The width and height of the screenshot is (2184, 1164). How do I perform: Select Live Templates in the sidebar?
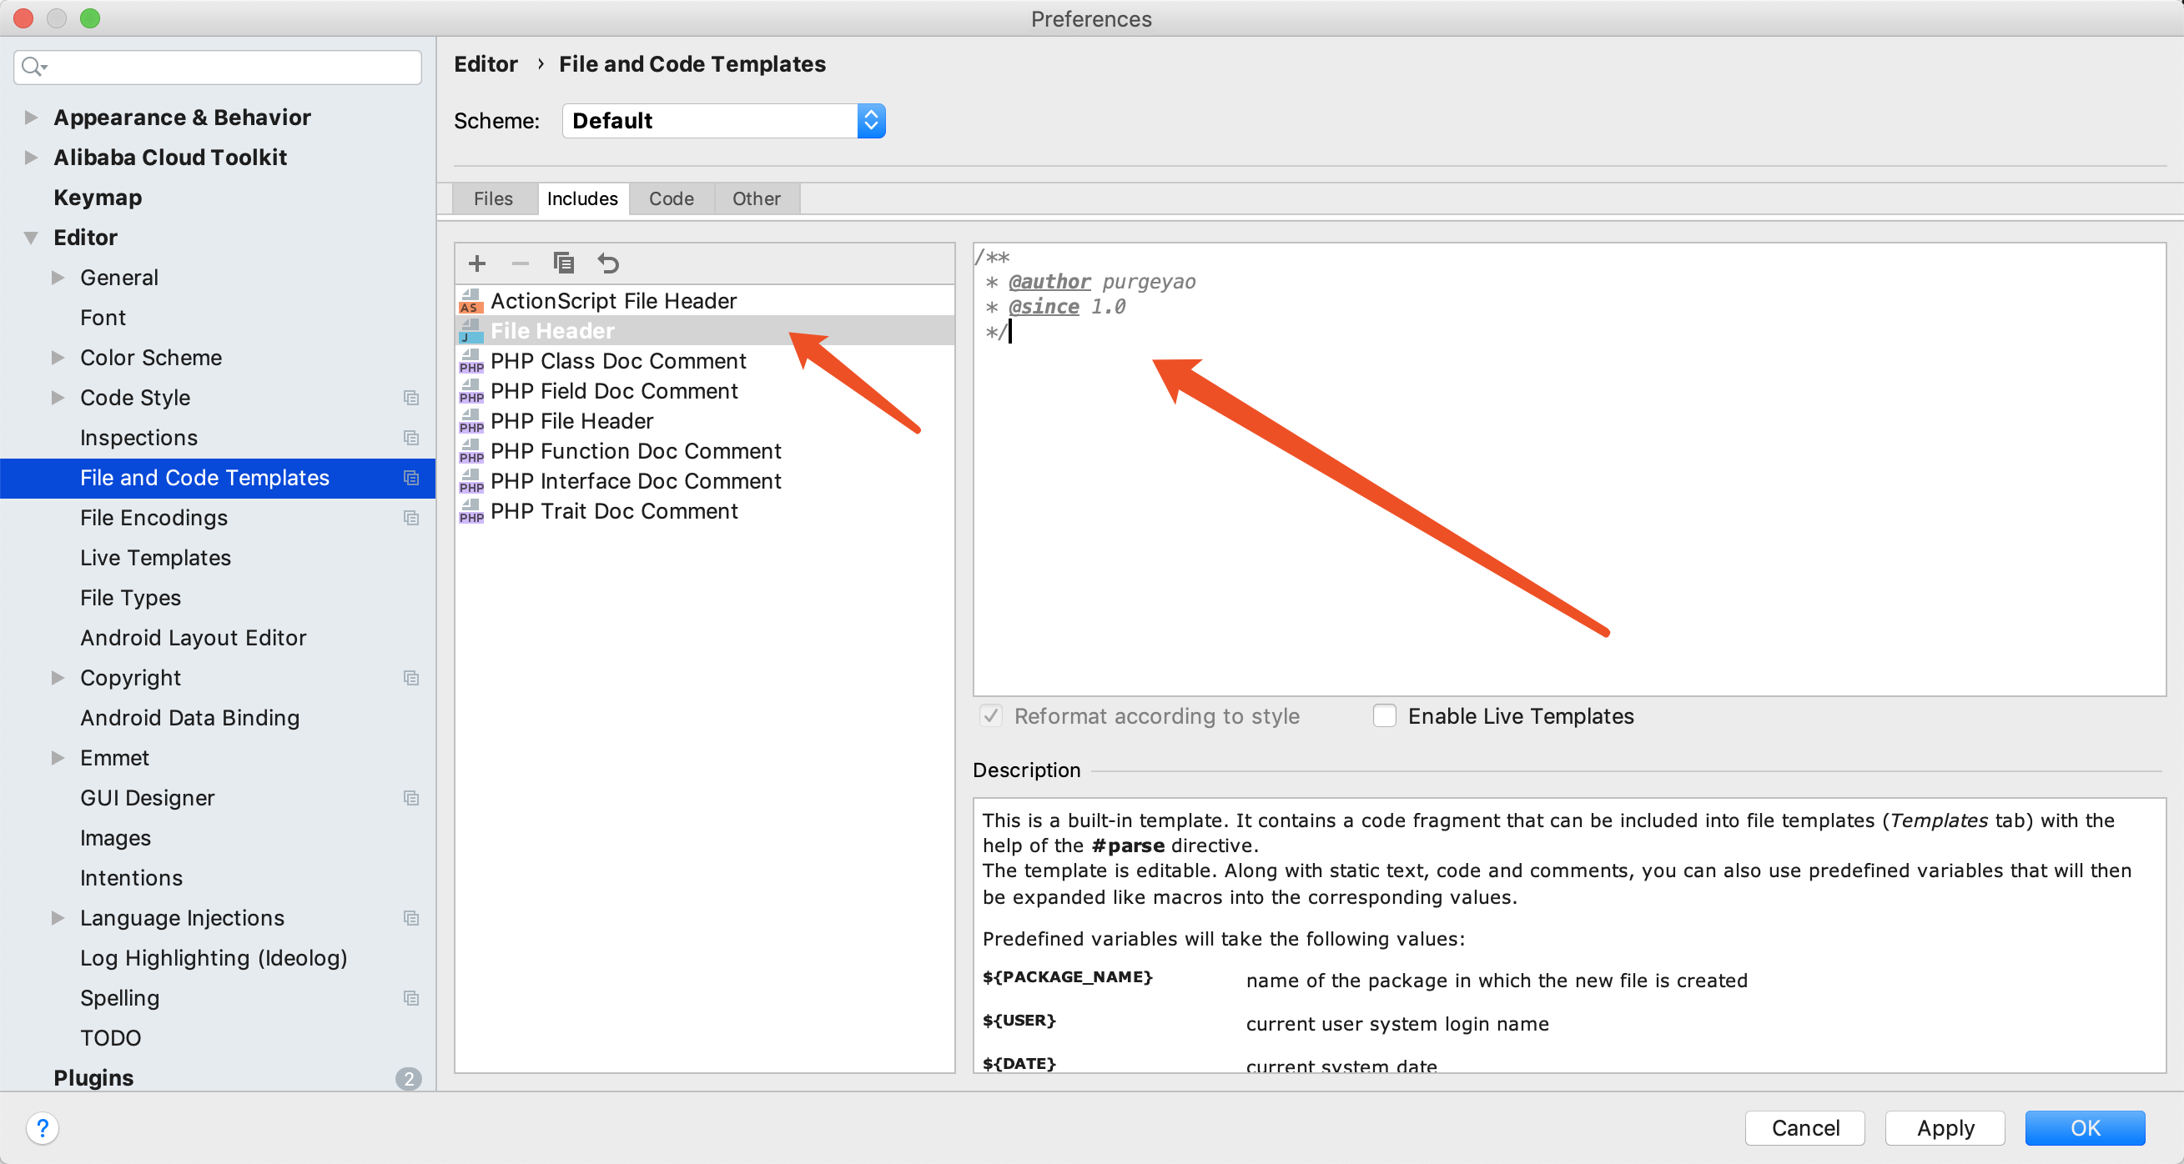pos(155,558)
